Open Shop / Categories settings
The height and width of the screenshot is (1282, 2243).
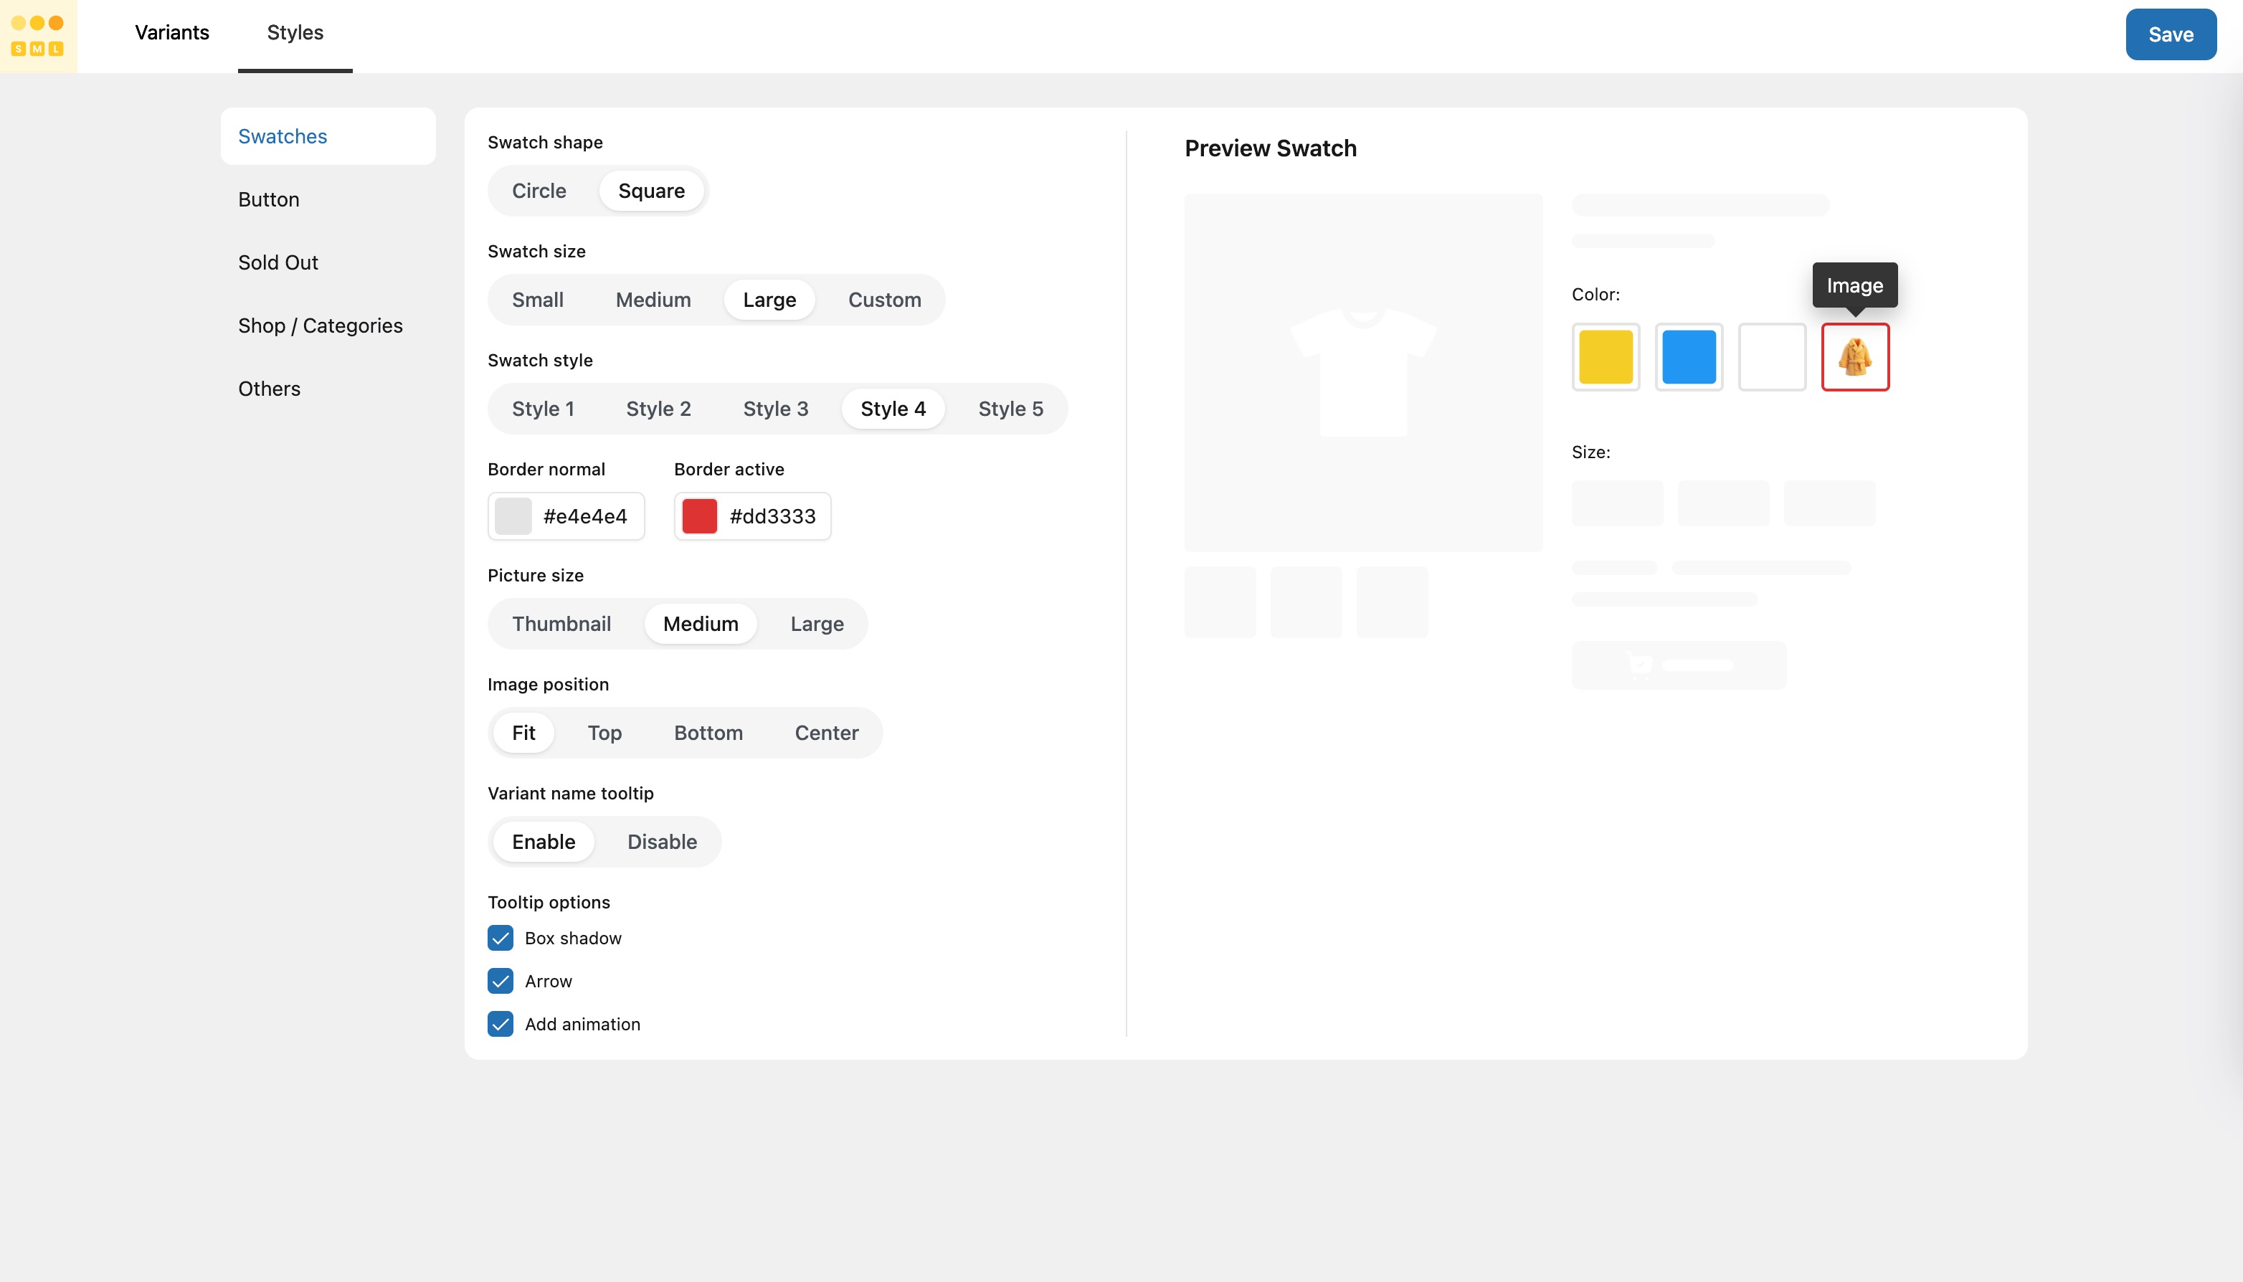click(320, 326)
